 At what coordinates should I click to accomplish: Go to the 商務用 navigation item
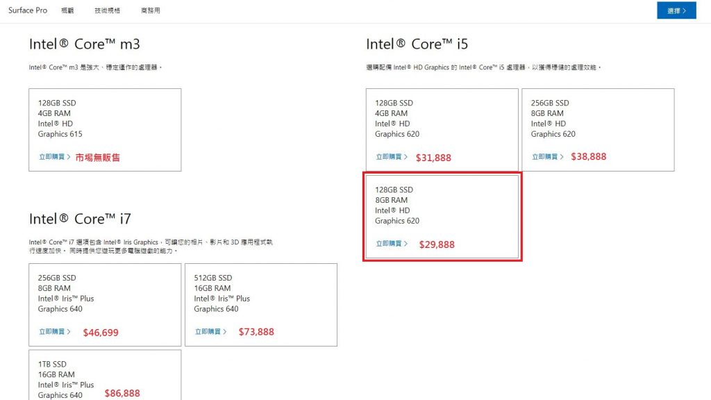pos(151,10)
